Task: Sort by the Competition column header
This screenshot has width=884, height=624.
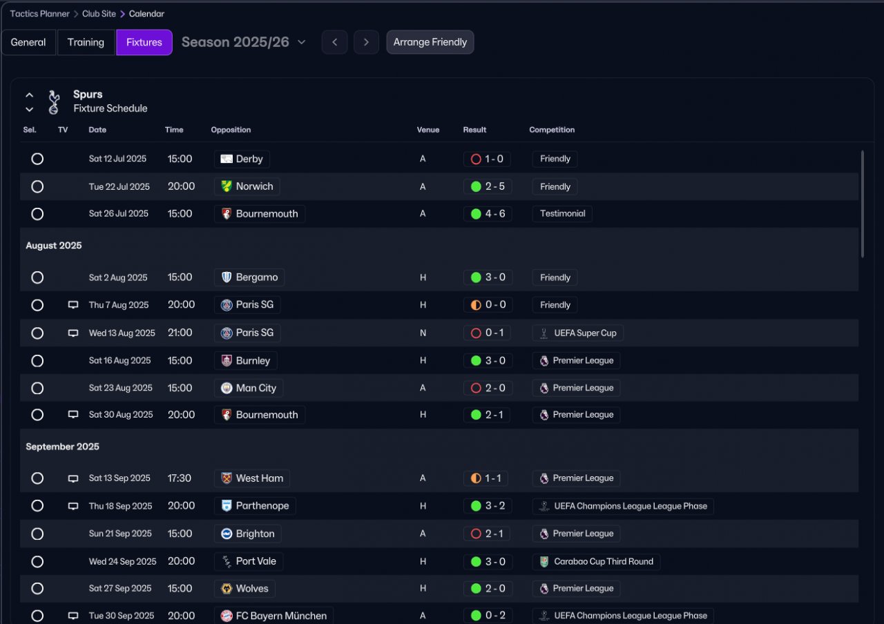Action: coord(552,130)
